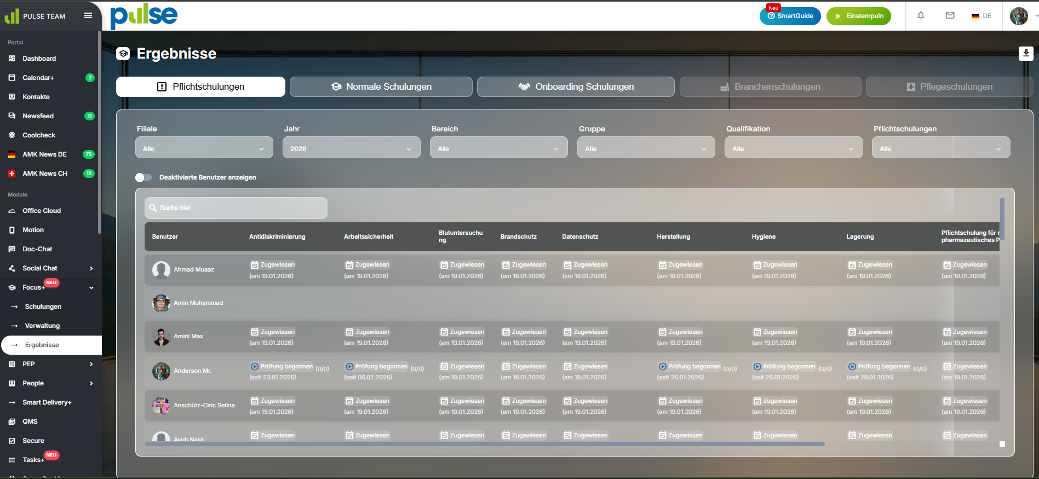This screenshot has height=479, width=1039.
Task: Click Anderson Mr.'s Hygiene Prüfung begonnen status
Action: [x=785, y=367]
